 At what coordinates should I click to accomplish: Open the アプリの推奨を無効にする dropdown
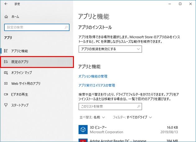[x=110, y=49]
